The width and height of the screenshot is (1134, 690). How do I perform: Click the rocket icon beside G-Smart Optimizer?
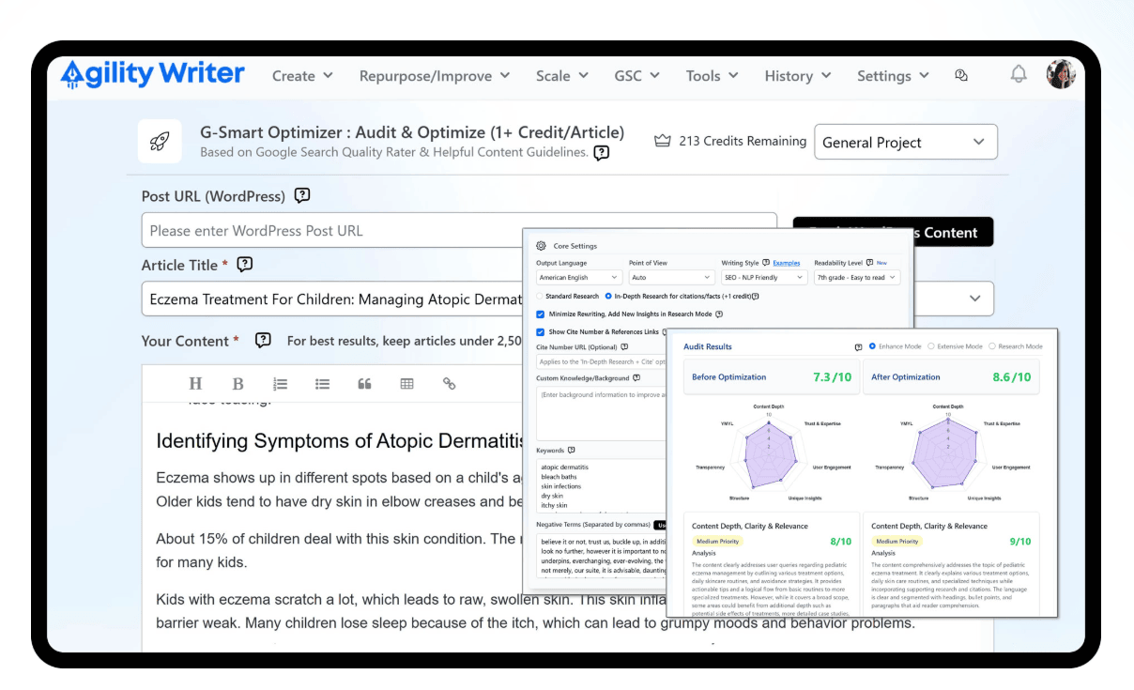coord(160,142)
